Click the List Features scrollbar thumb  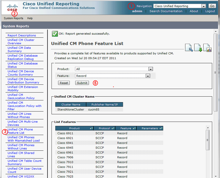208,140
